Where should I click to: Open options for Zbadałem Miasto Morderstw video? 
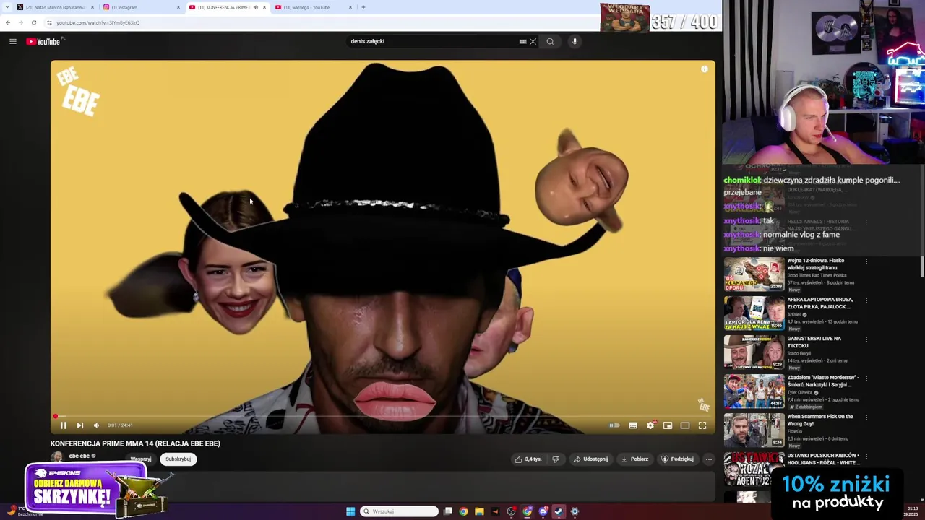coord(866,378)
